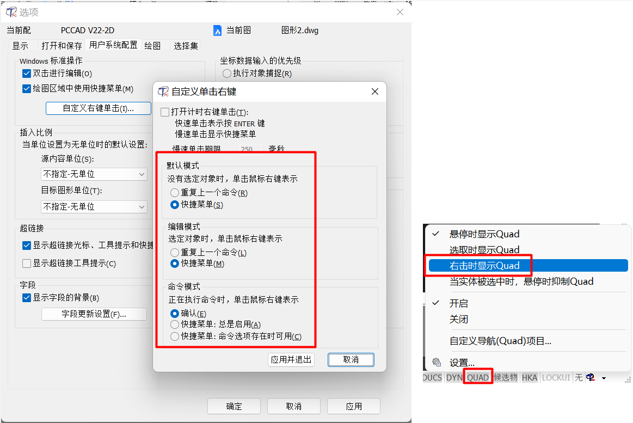Click the status bar customize arrow

[604, 378]
